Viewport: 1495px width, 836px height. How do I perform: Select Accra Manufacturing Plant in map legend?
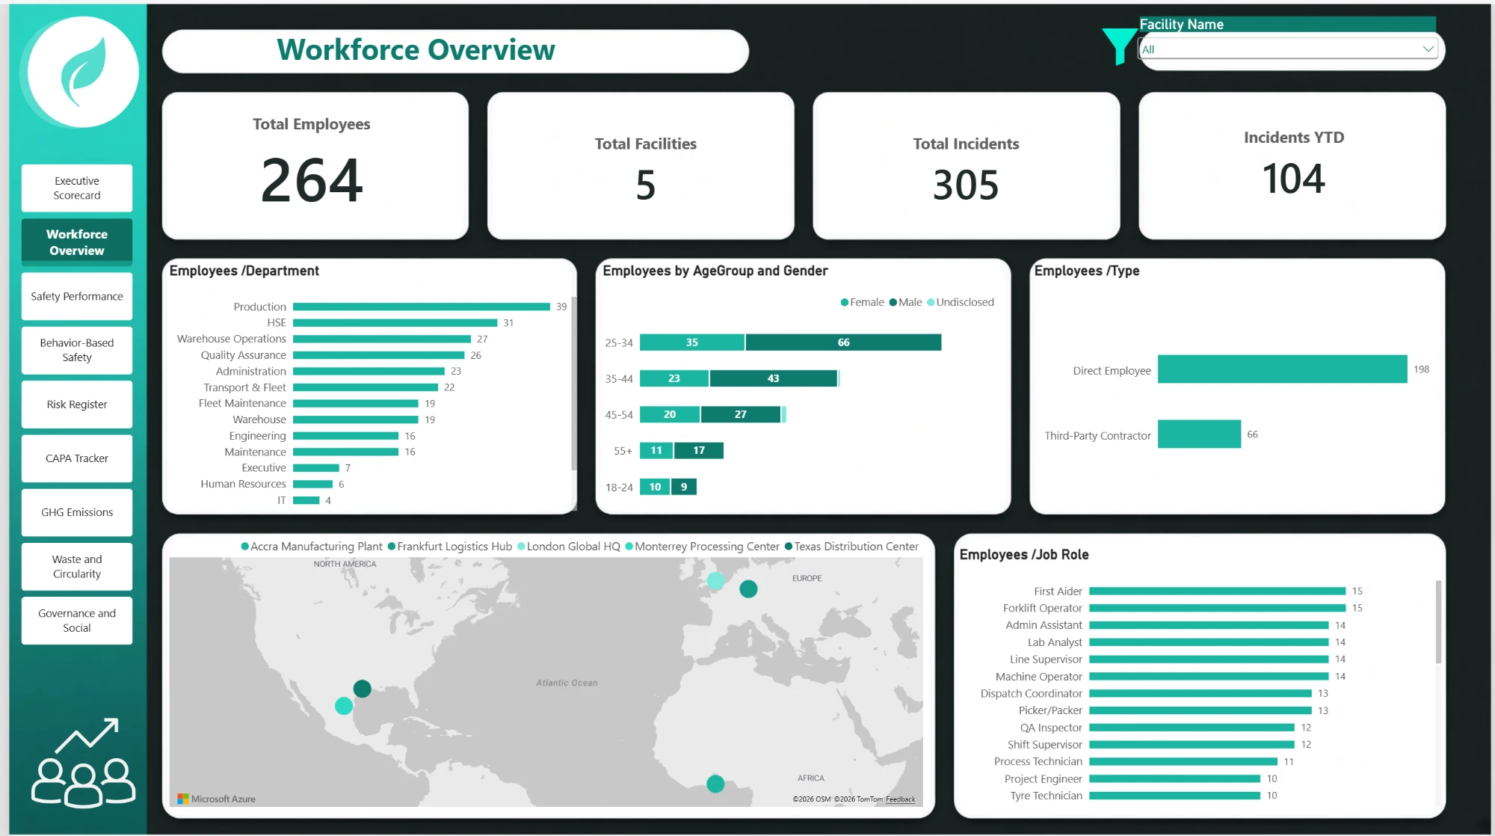pos(311,547)
